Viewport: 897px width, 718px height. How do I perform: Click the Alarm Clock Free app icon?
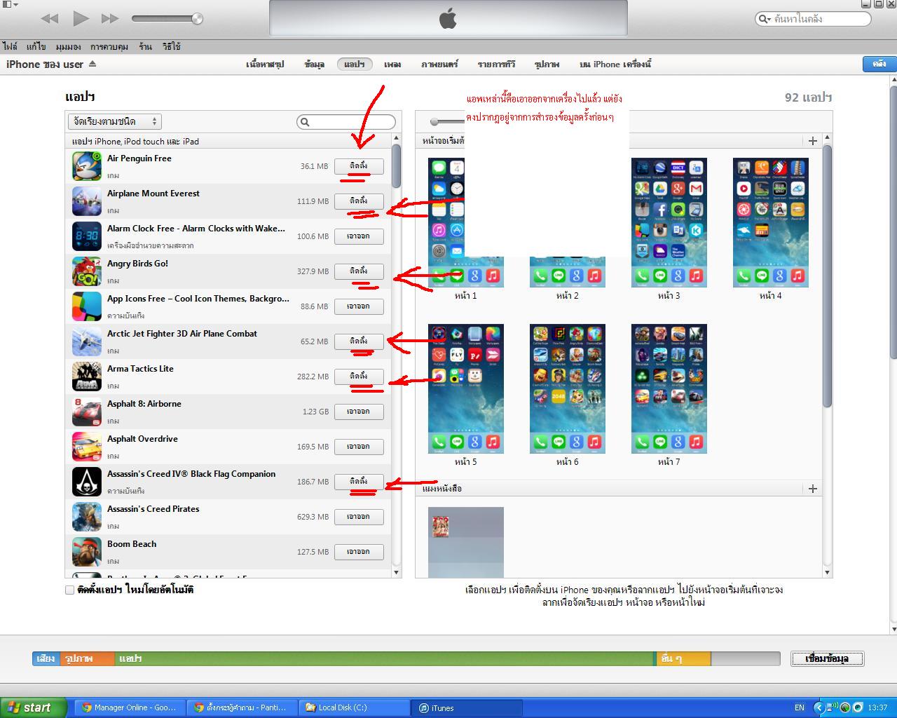(87, 236)
